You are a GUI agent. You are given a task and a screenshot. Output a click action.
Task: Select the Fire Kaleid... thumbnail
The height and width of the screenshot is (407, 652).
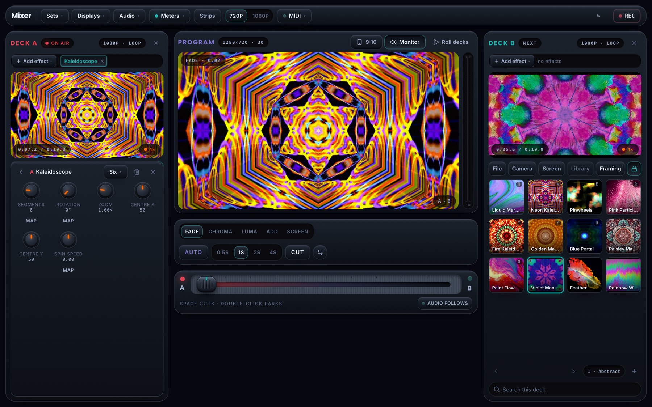click(x=506, y=236)
